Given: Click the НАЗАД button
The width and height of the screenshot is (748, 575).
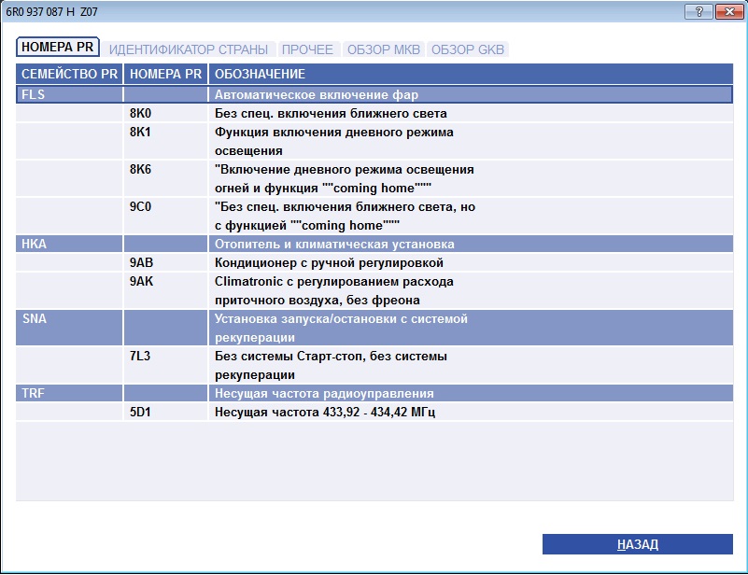Looking at the screenshot, I should pyautogui.click(x=637, y=544).
